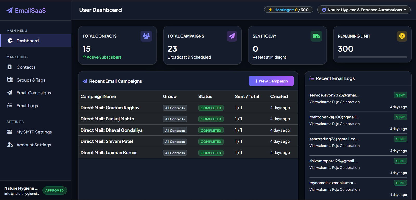Screen dimensions: 416x200
Task: Open mahtopankaj300@gmail... log entry
Action: click(x=358, y=123)
